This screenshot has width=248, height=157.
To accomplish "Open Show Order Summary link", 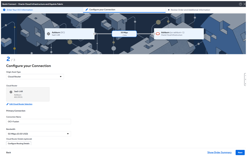I will 219,152.
